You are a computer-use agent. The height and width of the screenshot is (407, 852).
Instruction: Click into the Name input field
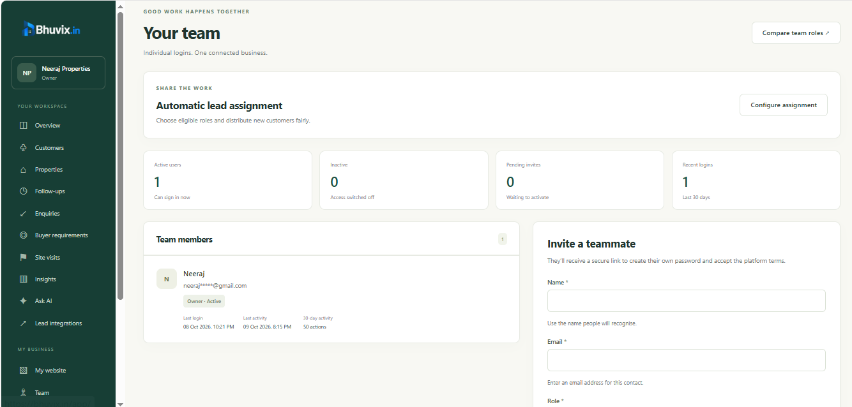687,301
